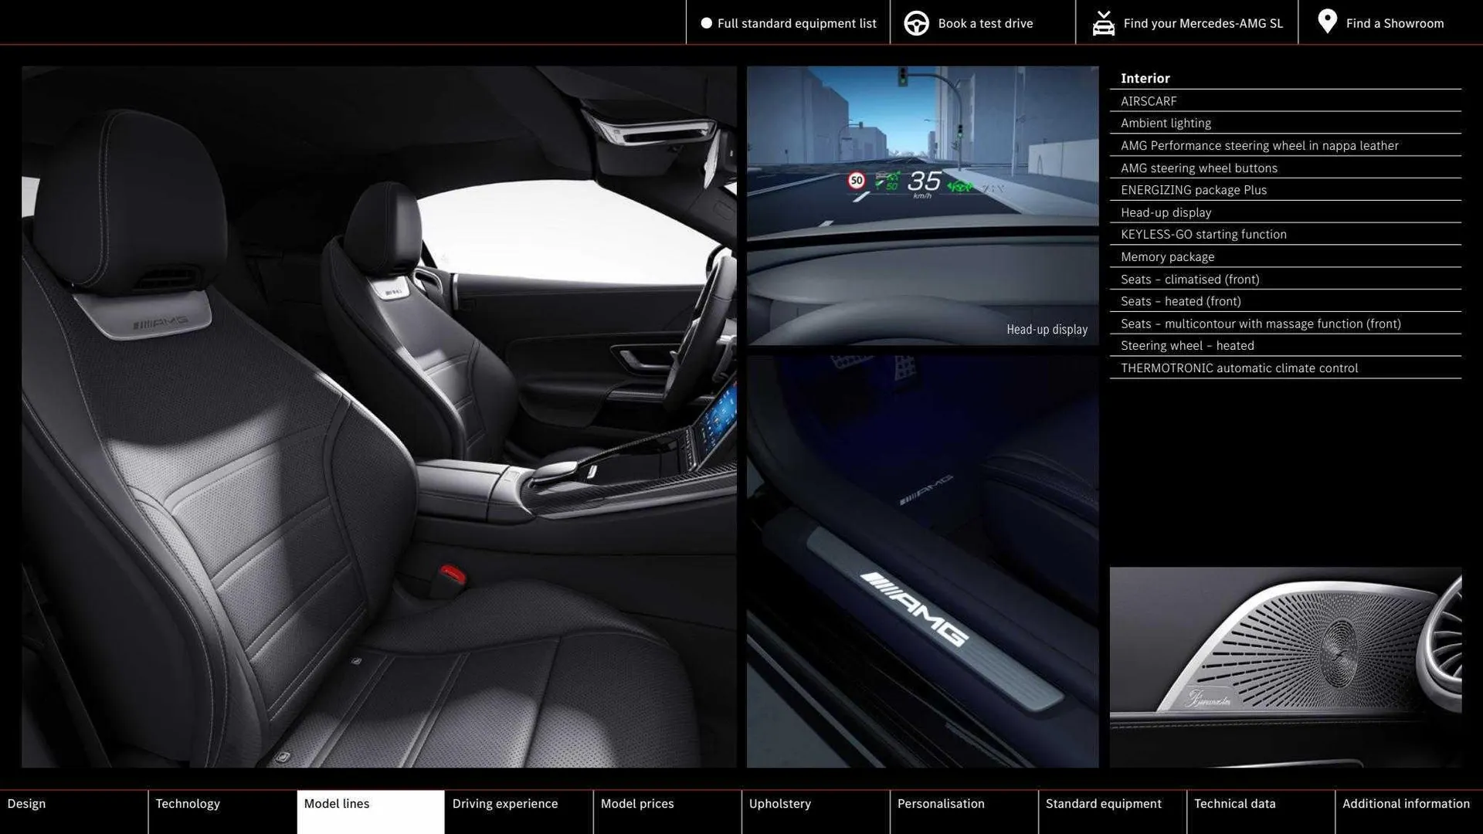Click the white dot beside equipment list

click(706, 23)
